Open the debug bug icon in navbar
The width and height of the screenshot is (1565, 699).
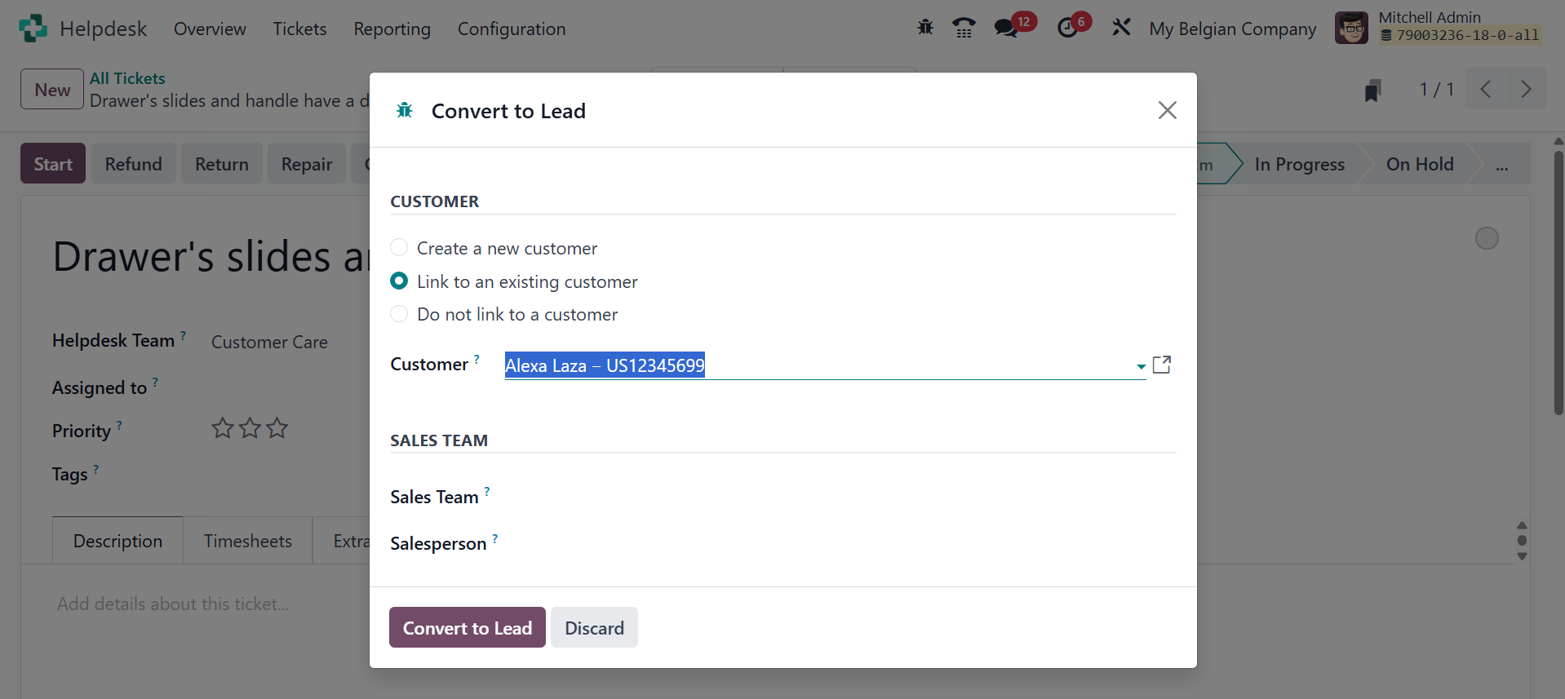coord(925,28)
